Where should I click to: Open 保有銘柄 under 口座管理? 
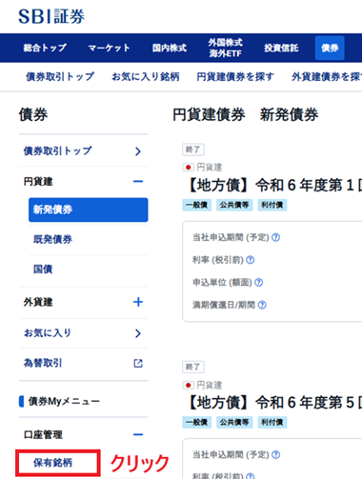52,463
